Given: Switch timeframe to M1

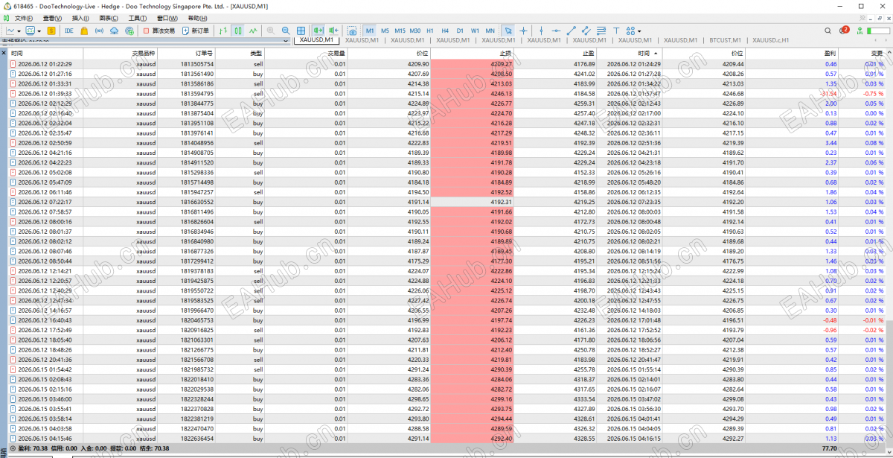Looking at the screenshot, I should click(370, 31).
